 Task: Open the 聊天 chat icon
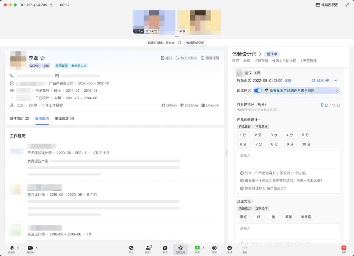coord(165,248)
